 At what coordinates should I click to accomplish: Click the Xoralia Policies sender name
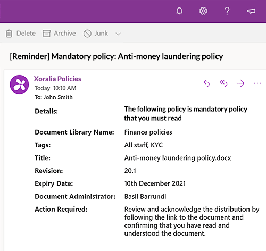pos(57,79)
